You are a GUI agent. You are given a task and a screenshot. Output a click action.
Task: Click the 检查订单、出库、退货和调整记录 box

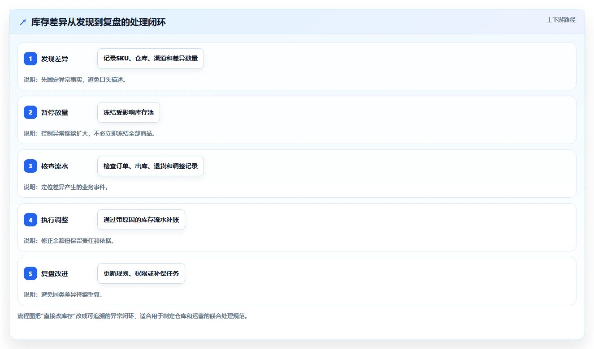coord(151,166)
